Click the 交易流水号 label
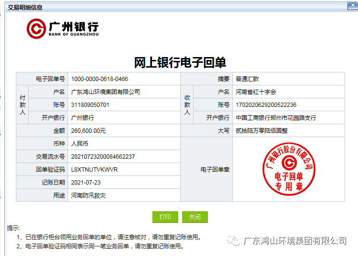Image resolution: width=358 pixels, height=256 pixels. pyautogui.click(x=50, y=157)
